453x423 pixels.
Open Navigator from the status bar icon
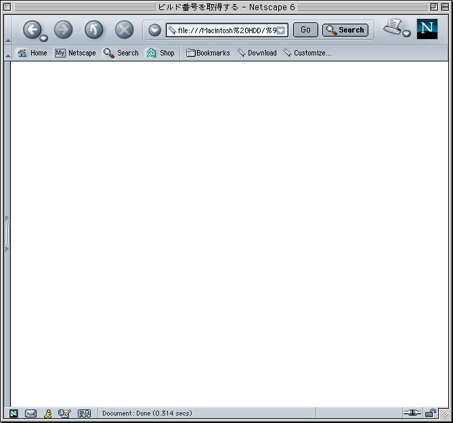[14, 414]
